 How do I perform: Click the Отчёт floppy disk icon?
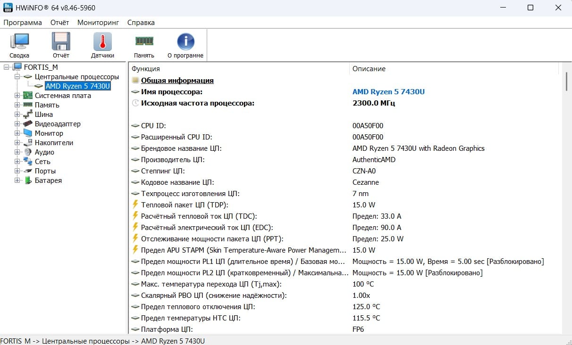61,41
